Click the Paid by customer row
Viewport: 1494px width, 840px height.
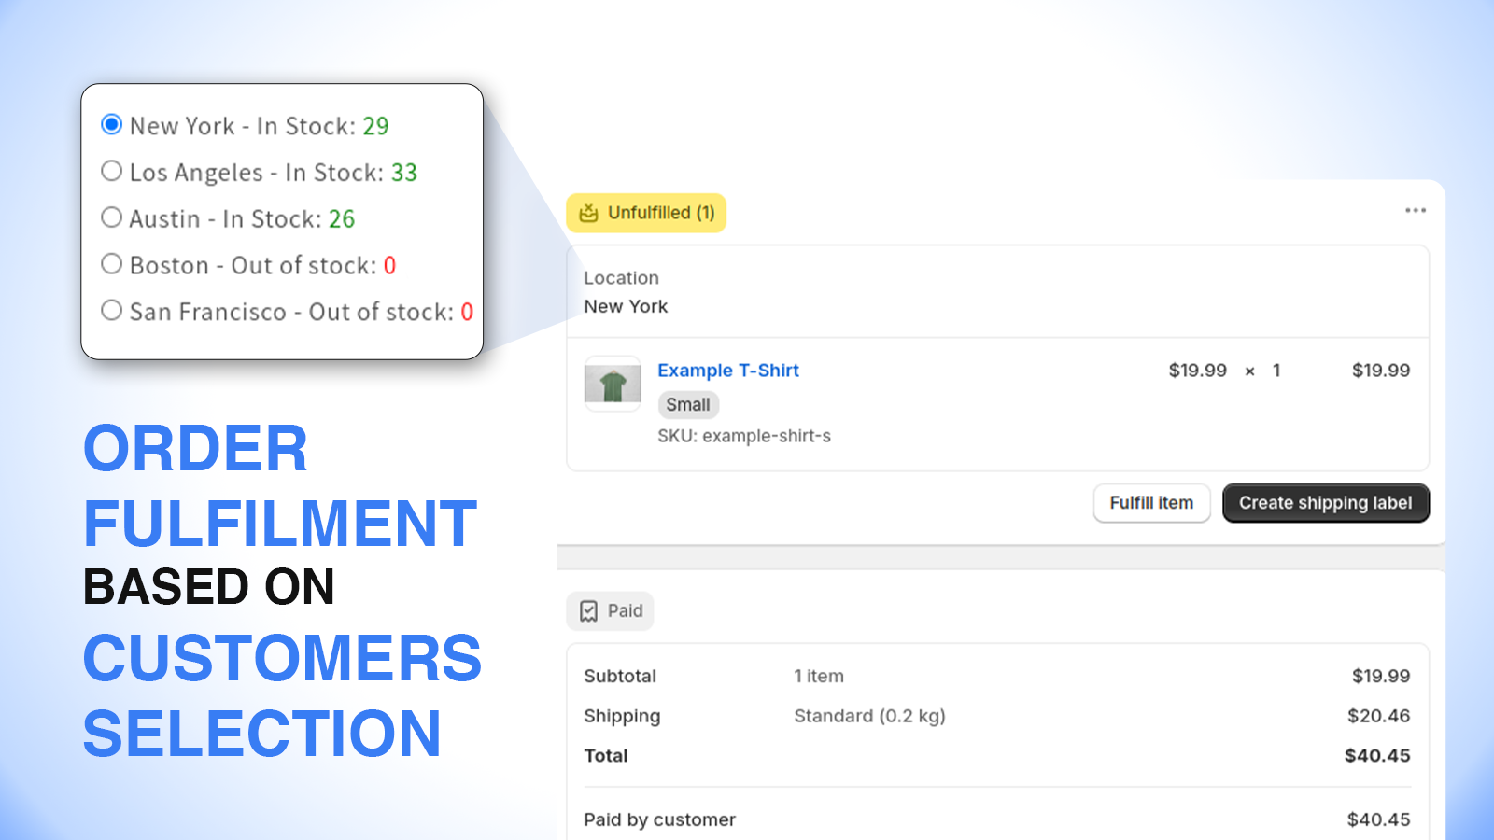(x=659, y=819)
